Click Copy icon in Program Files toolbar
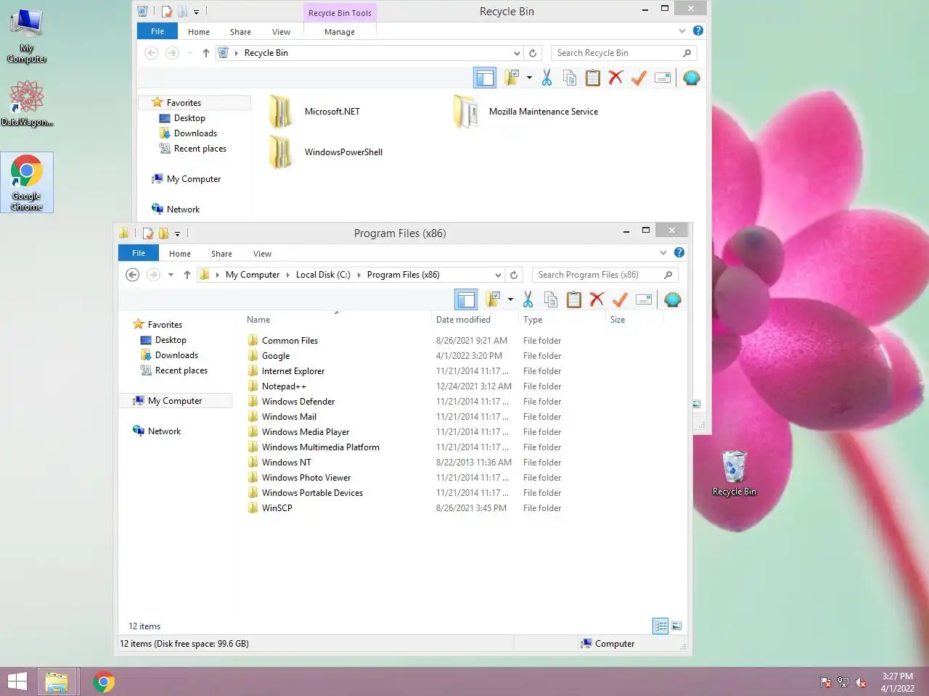Image resolution: width=929 pixels, height=696 pixels. tap(551, 299)
